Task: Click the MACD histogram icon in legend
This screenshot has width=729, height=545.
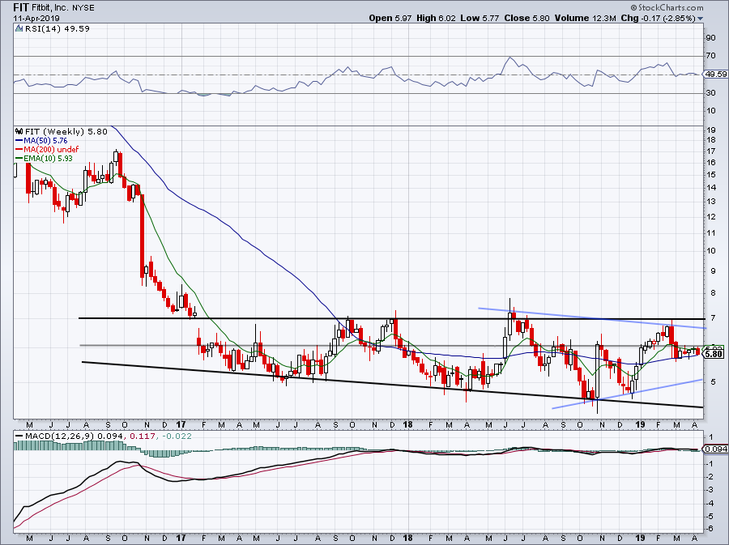Action: point(18,437)
